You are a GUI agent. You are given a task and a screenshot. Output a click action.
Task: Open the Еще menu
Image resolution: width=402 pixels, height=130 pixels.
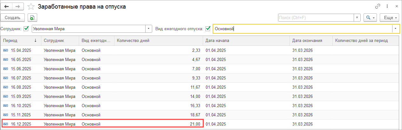click(x=390, y=18)
